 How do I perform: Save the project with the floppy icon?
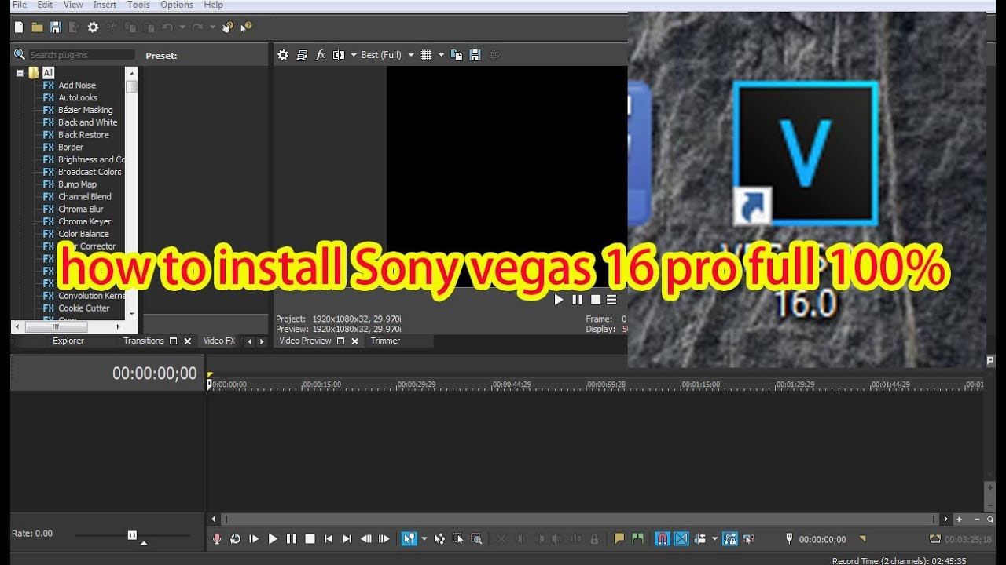coord(56,27)
